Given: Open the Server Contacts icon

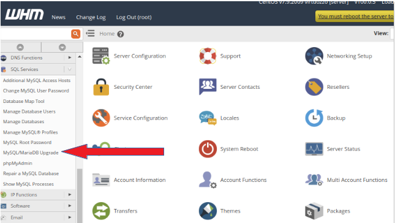Looking at the screenshot, I should click(x=208, y=86).
